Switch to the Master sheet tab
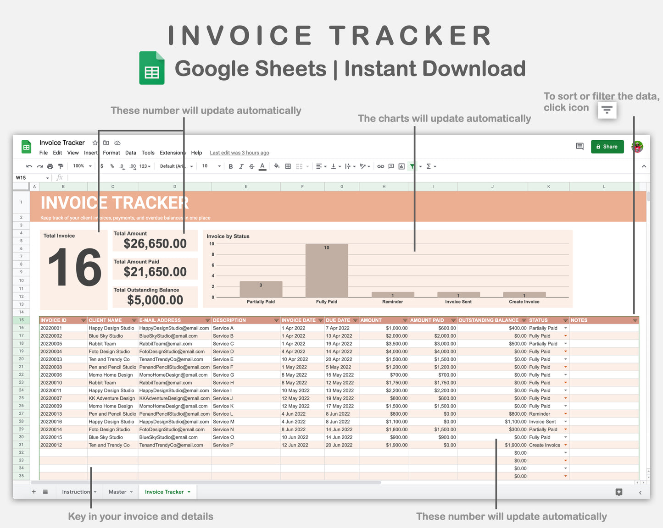The width and height of the screenshot is (663, 528). point(118,492)
